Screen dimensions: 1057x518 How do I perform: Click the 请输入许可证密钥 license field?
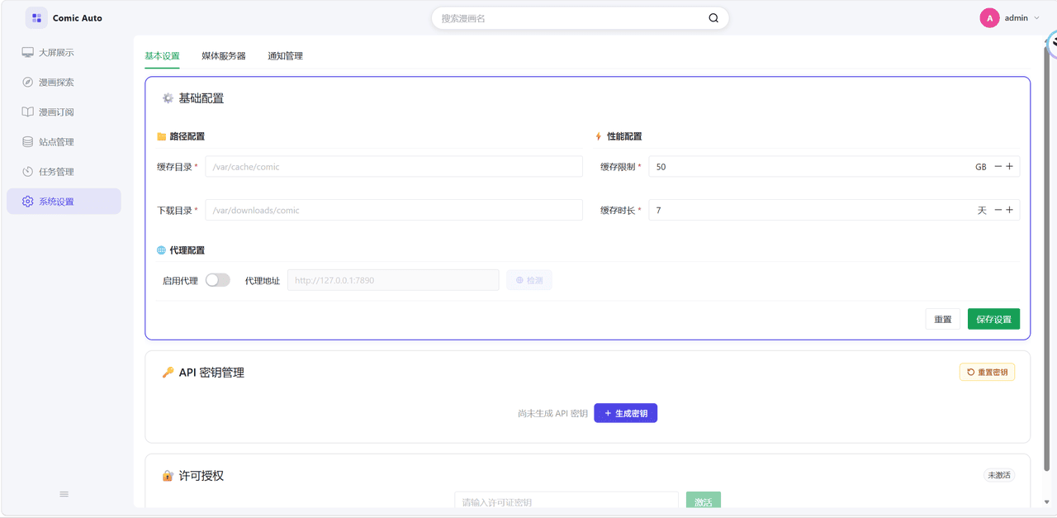pyautogui.click(x=566, y=501)
